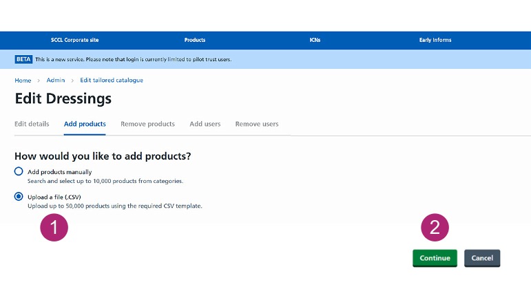Click 'How would you like to add products?' heading
531x302 pixels.
click(103, 156)
